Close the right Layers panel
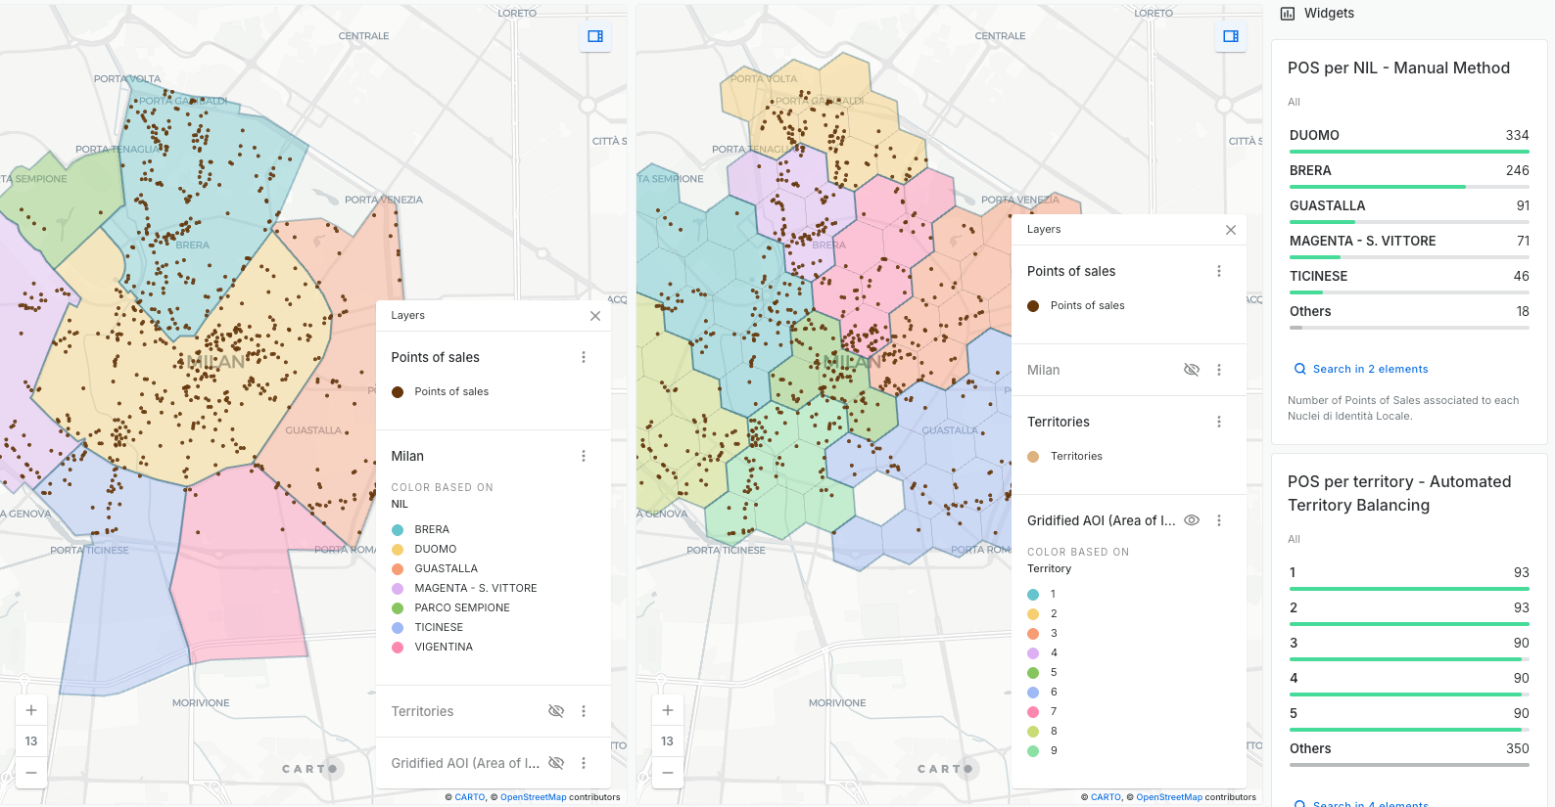 pyautogui.click(x=1231, y=230)
